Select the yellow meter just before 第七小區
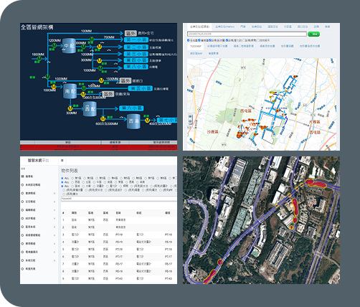Screen dimensions: 360x307 [x=147, y=120]
